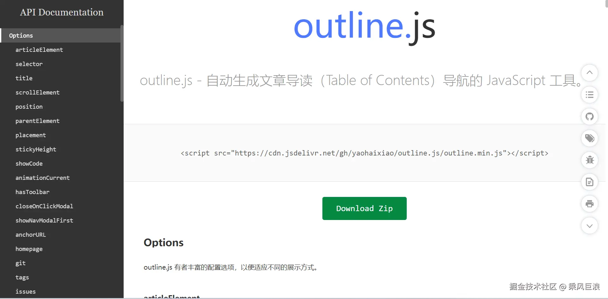Click the document file icon
Image resolution: width=608 pixels, height=299 pixels.
click(589, 182)
